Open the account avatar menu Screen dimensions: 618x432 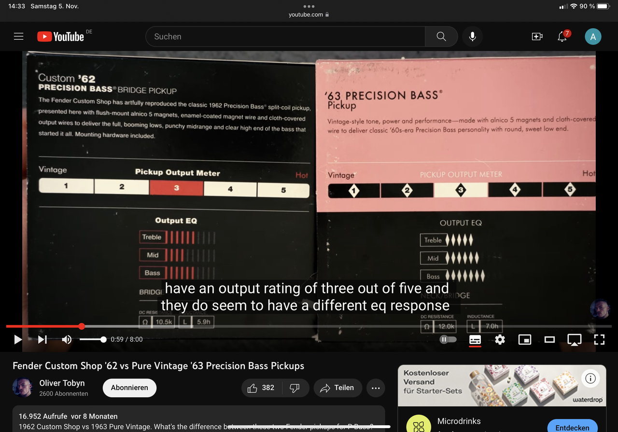point(593,37)
